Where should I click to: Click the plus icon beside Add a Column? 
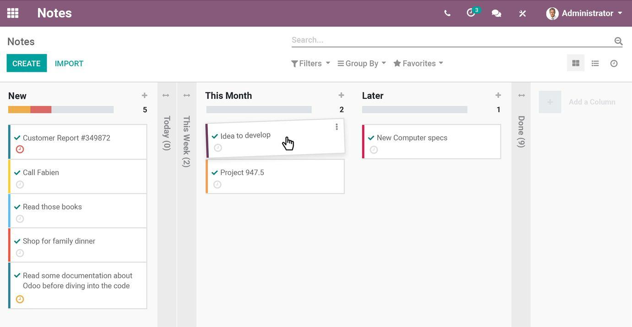550,102
